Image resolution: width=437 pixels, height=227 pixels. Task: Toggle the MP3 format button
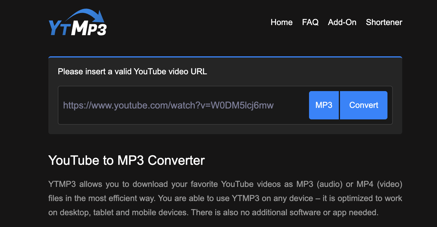point(324,105)
